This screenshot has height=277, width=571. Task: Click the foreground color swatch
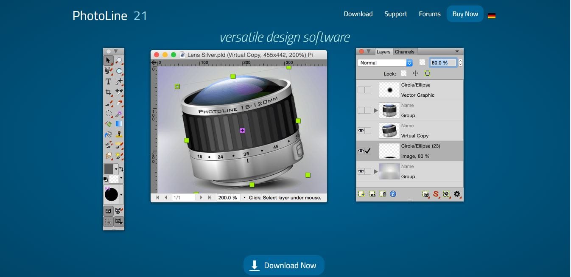coord(109,169)
